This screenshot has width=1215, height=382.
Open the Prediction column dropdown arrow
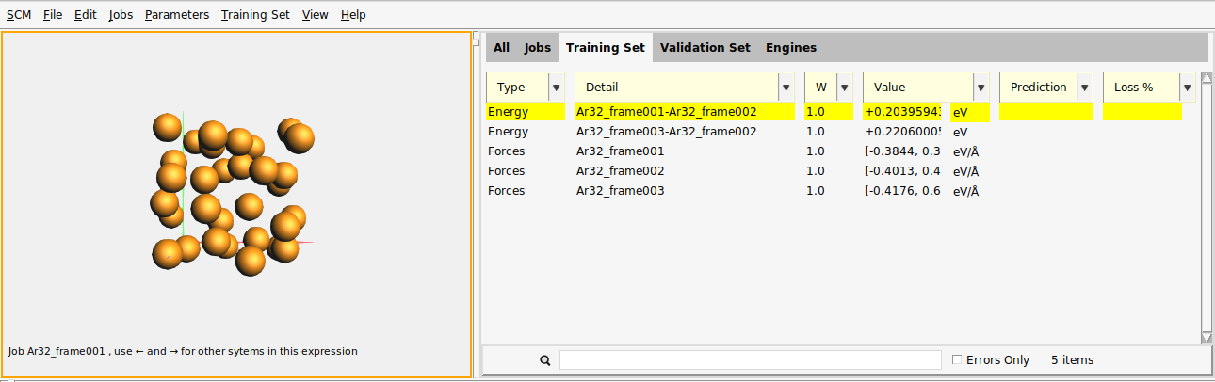pos(1084,88)
